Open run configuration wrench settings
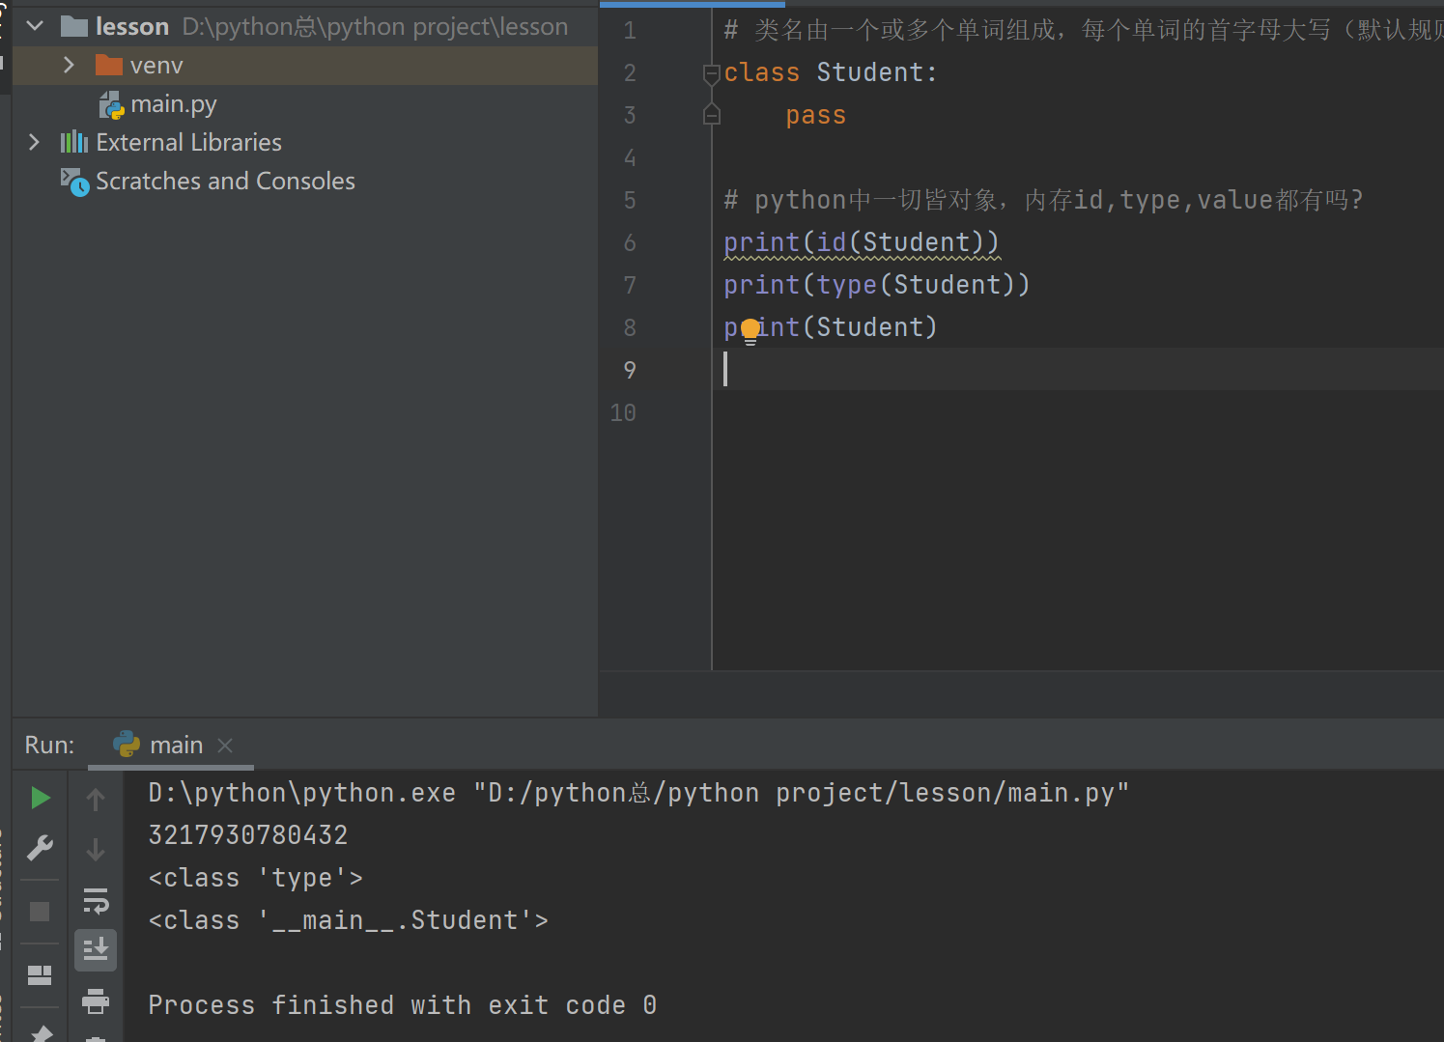 pos(40,848)
